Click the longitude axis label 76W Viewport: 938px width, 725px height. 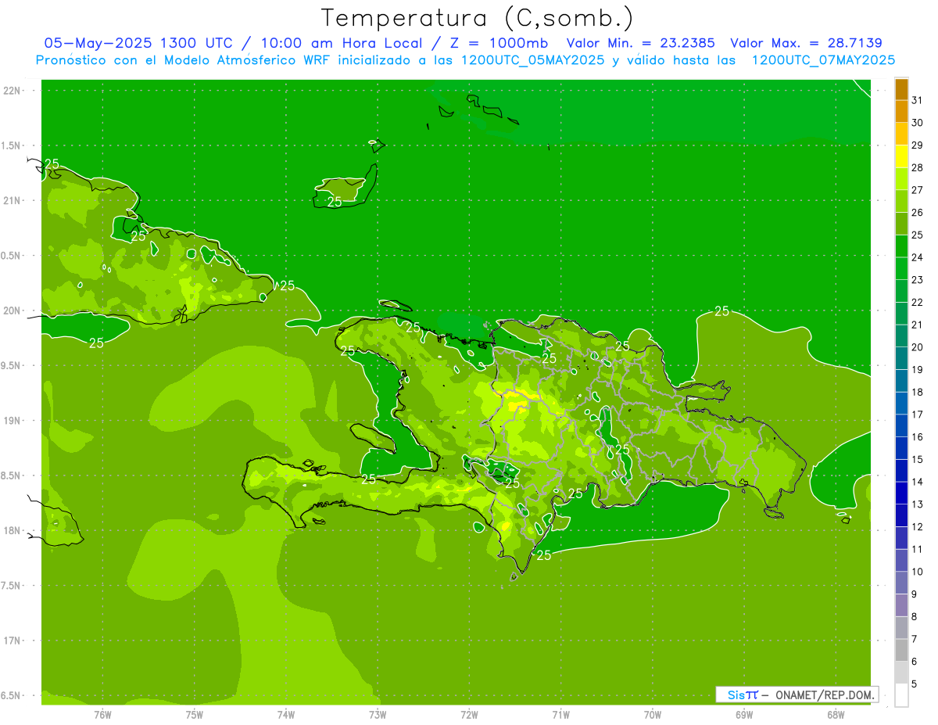102,714
